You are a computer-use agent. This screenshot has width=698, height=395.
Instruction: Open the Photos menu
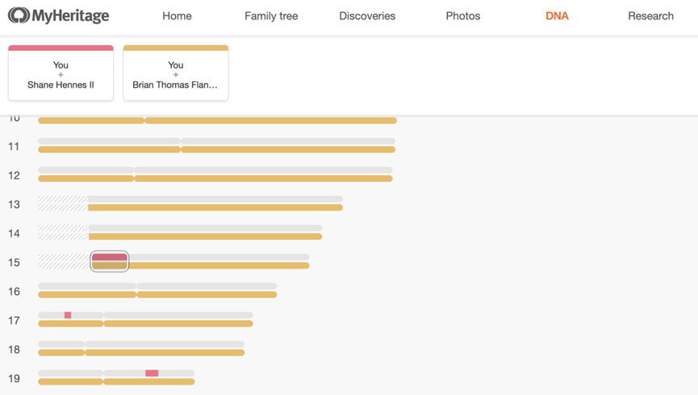463,16
